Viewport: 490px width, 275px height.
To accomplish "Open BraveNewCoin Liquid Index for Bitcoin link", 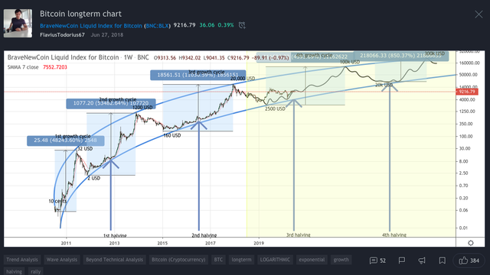I will (x=91, y=25).
